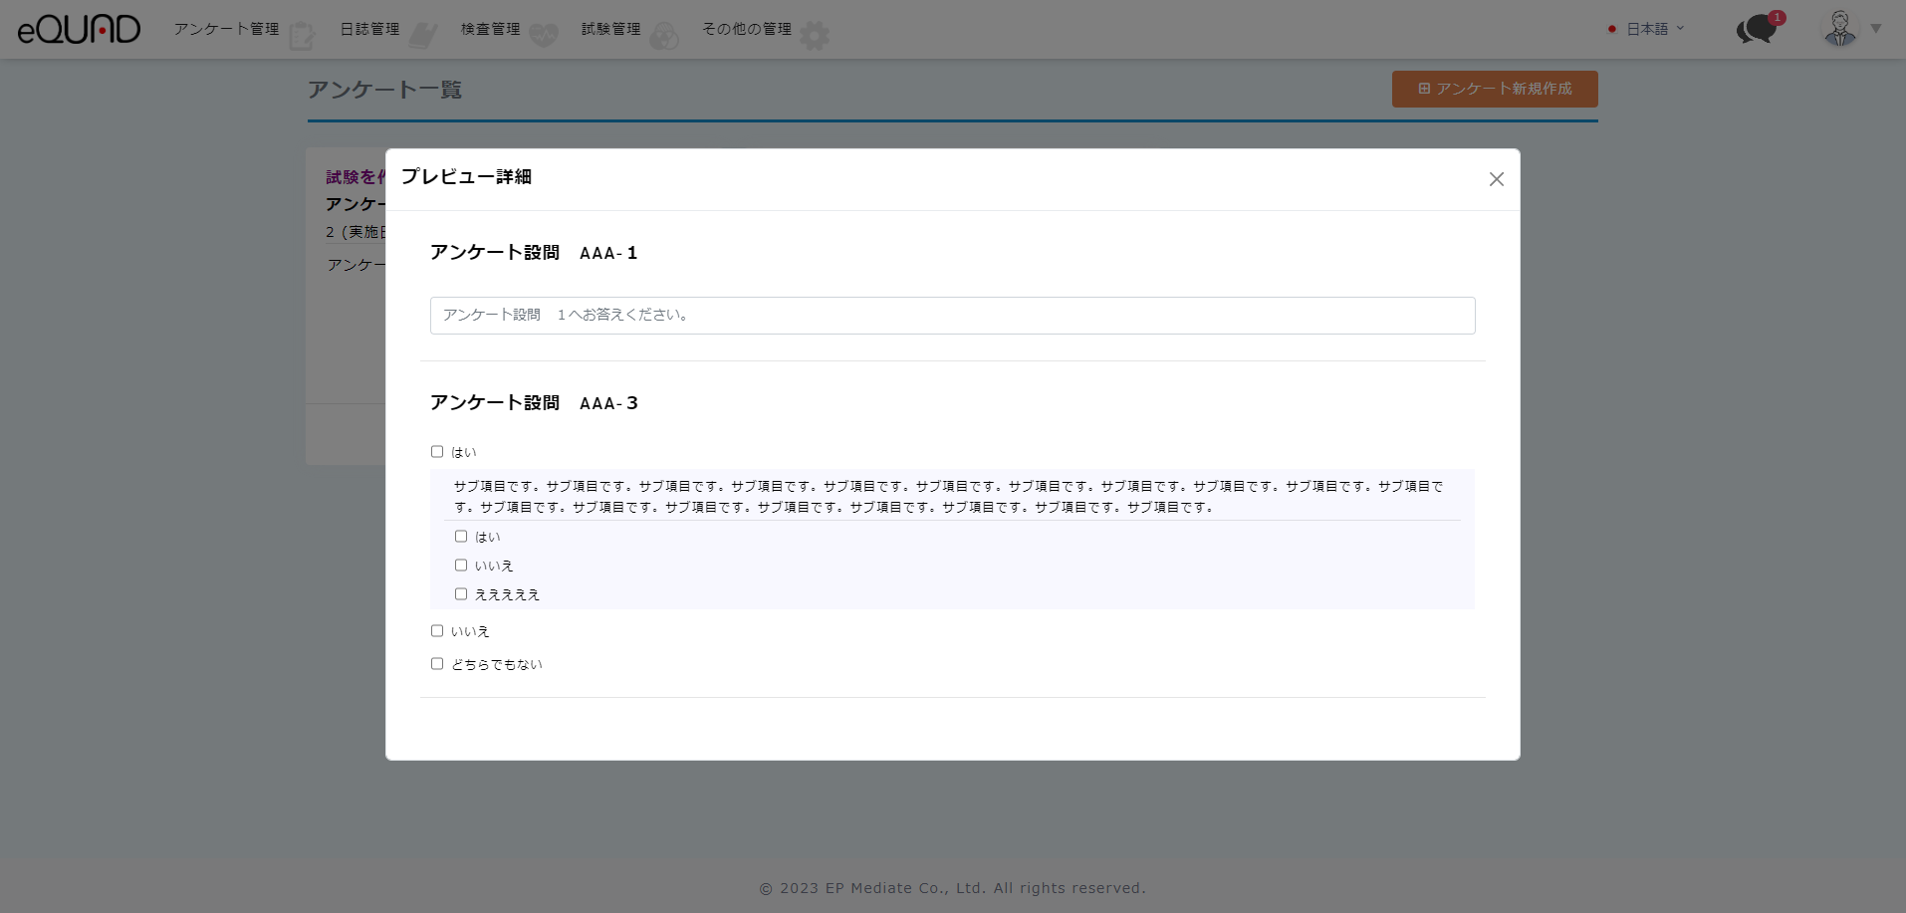Click the gear icon beside その他の管理
The height and width of the screenshot is (913, 1906).
(x=815, y=36)
